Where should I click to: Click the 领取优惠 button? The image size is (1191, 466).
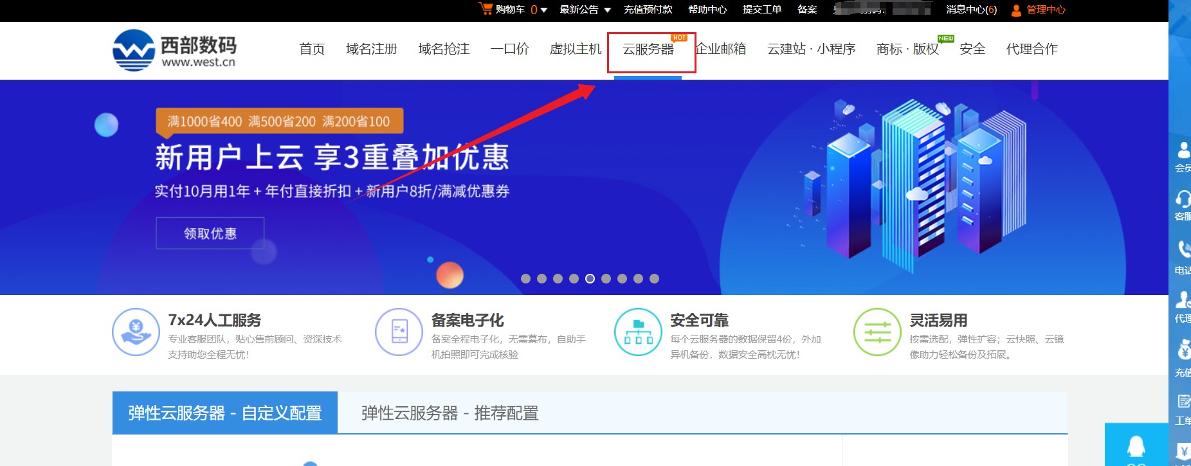pos(210,233)
